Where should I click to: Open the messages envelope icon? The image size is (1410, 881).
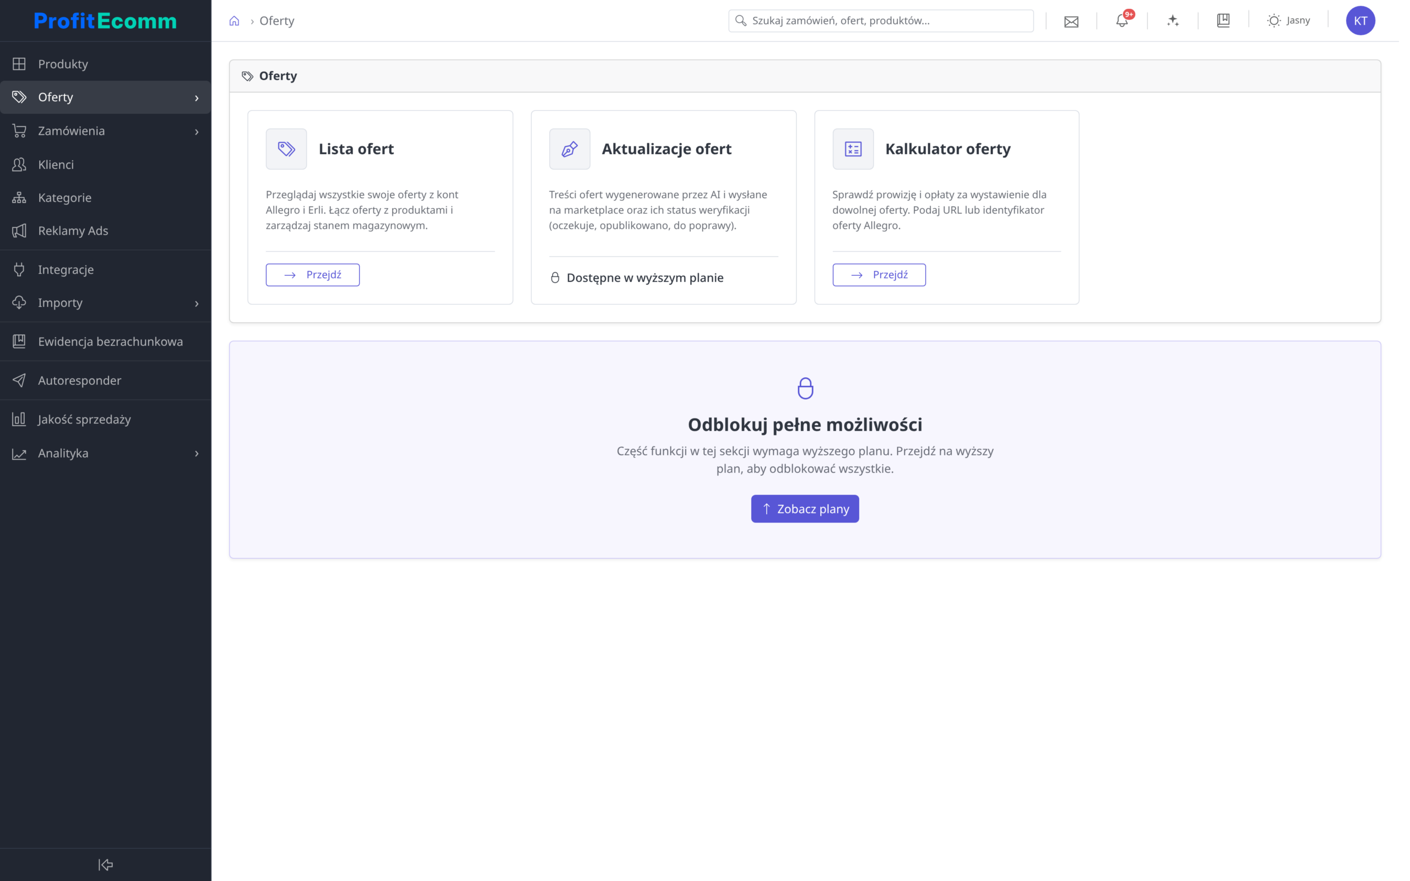1071,21
